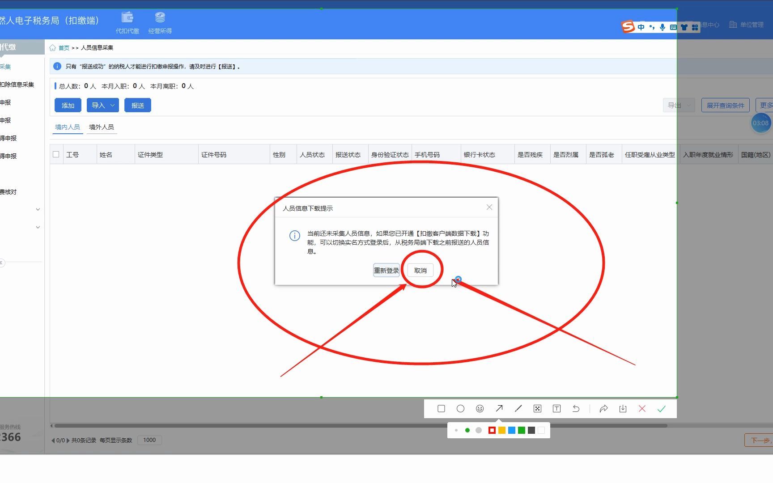Save the screenshot to file
This screenshot has width=773, height=483.
(623, 408)
